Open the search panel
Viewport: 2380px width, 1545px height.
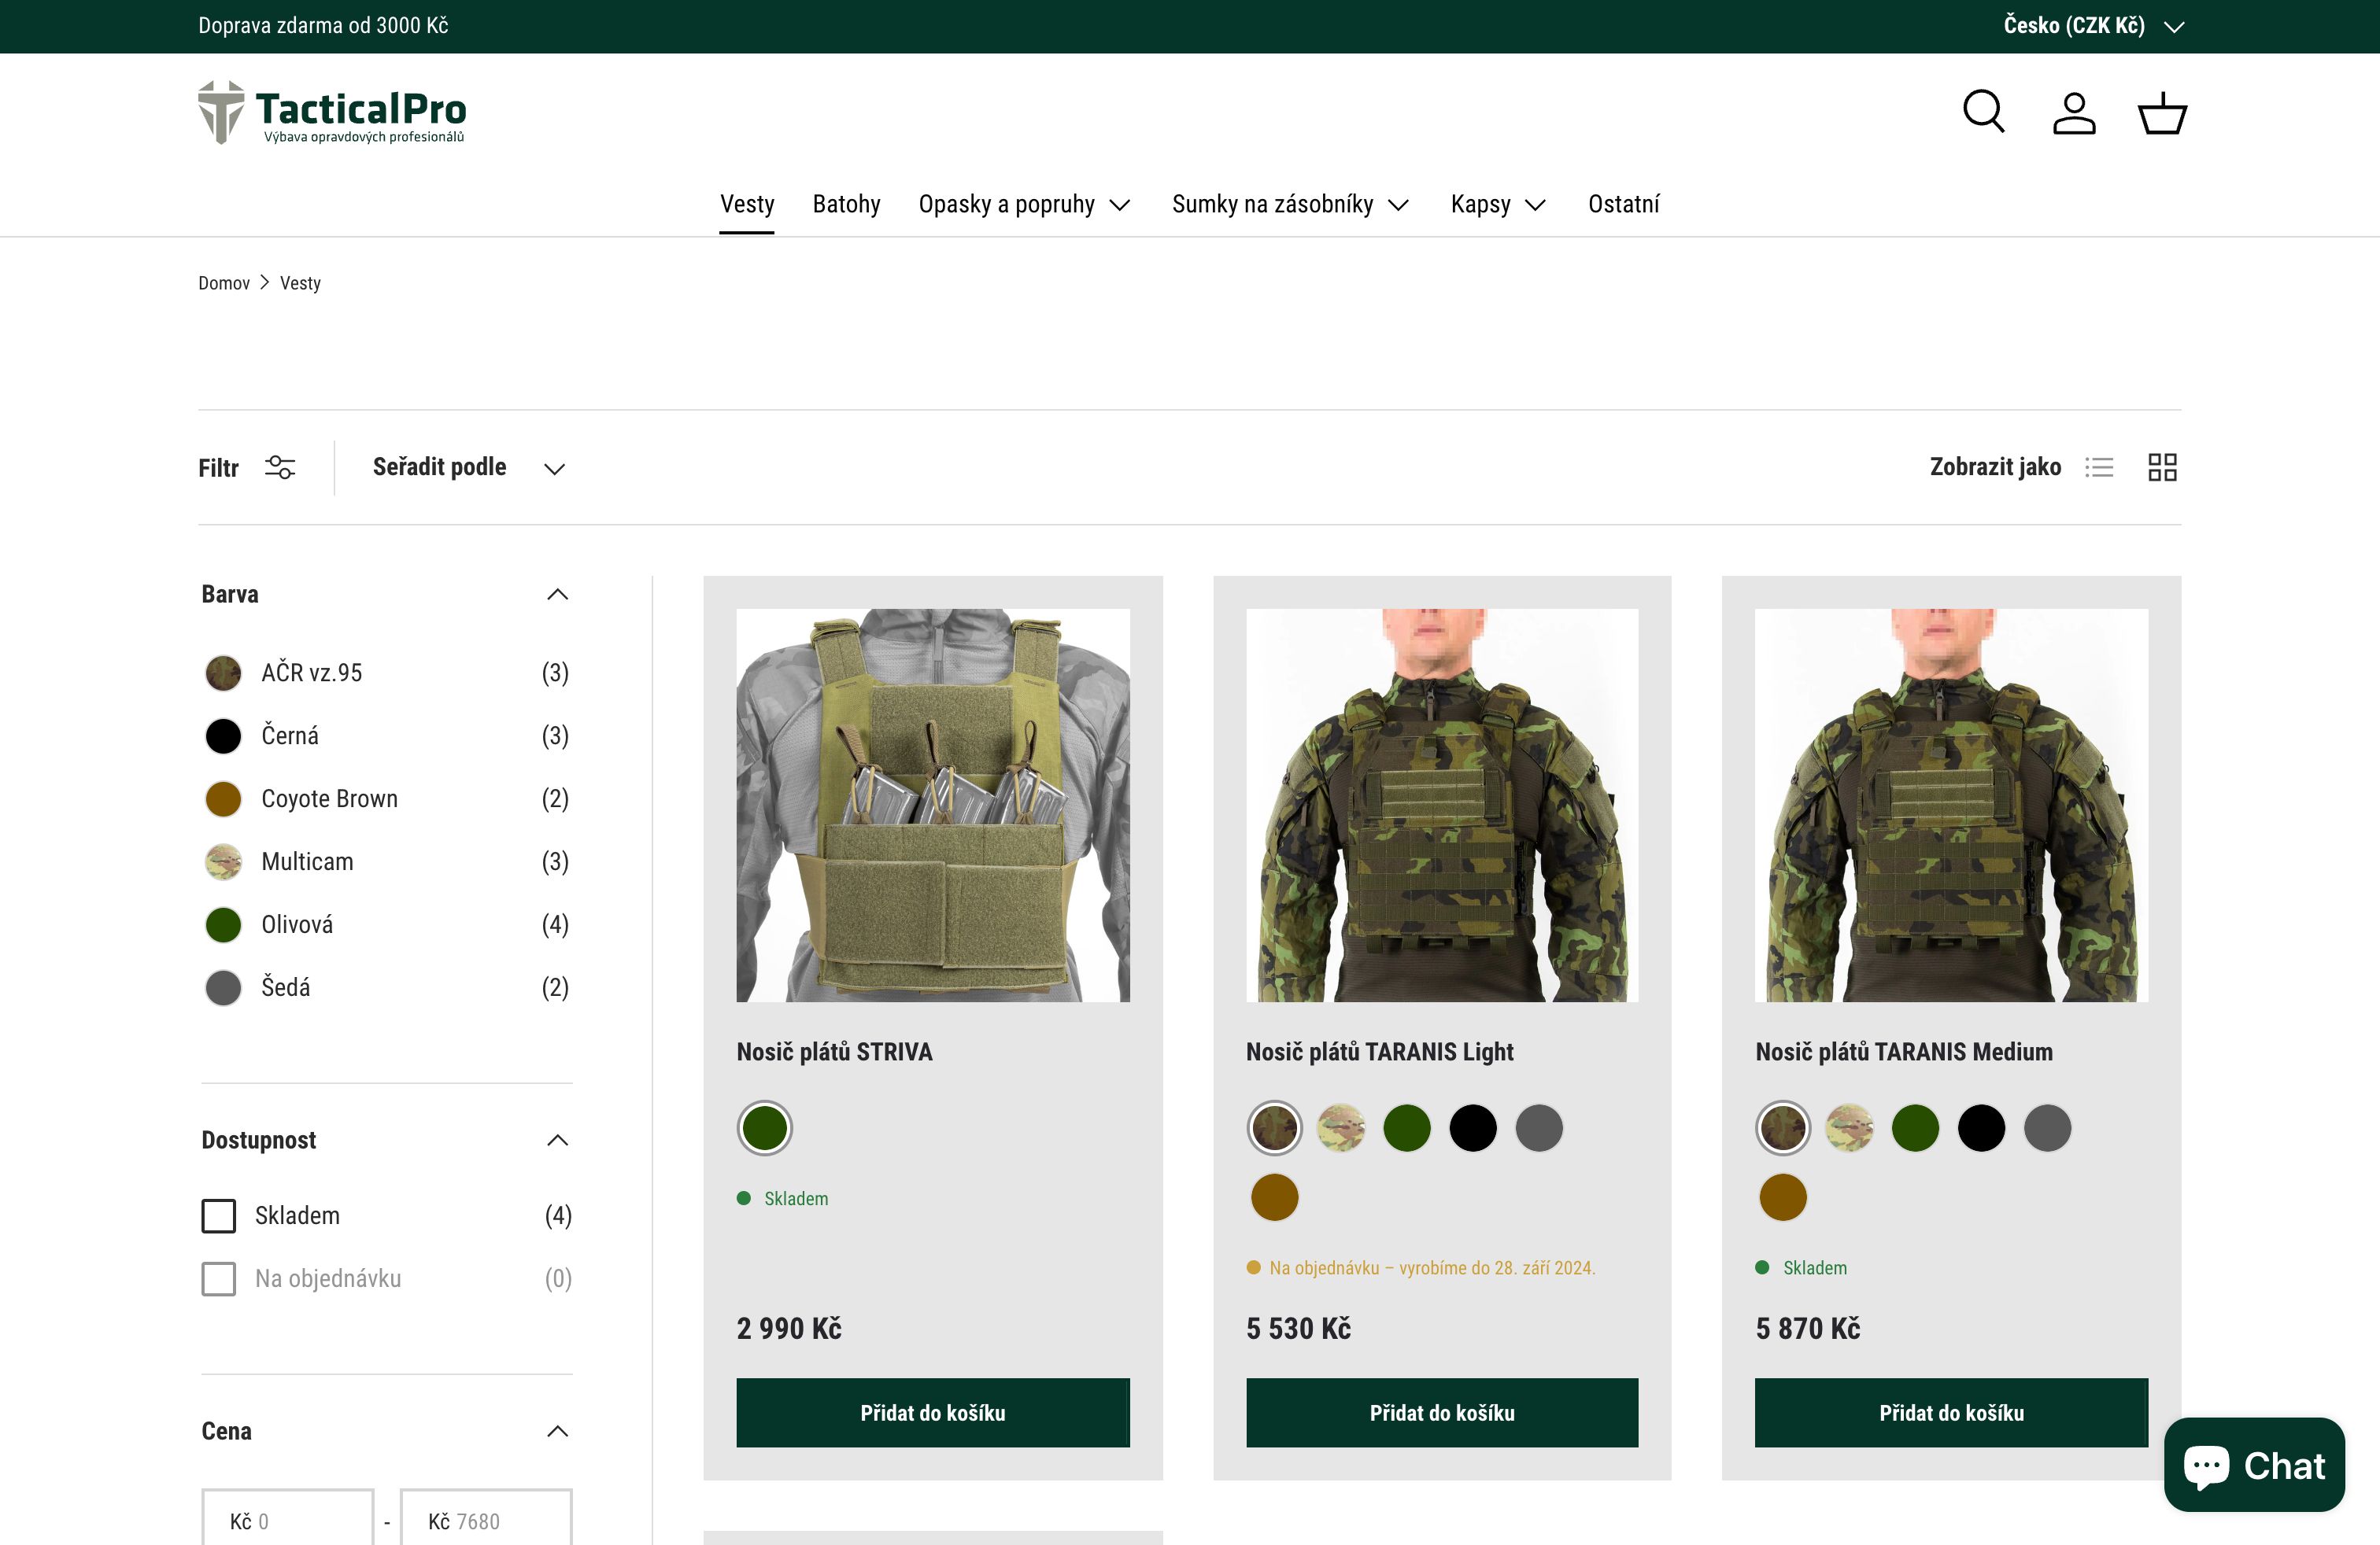[1983, 112]
